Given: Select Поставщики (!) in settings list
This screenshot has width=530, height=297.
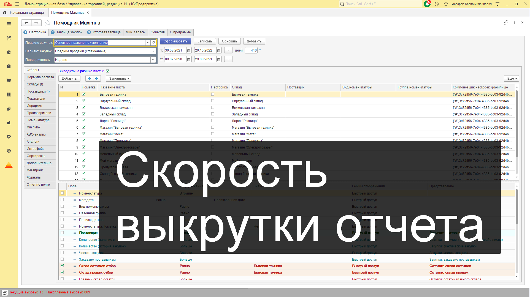Looking at the screenshot, I should click(x=40, y=91).
